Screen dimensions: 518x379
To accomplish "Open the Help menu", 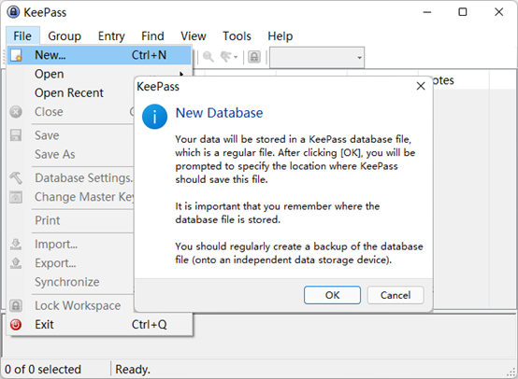I will click(281, 35).
